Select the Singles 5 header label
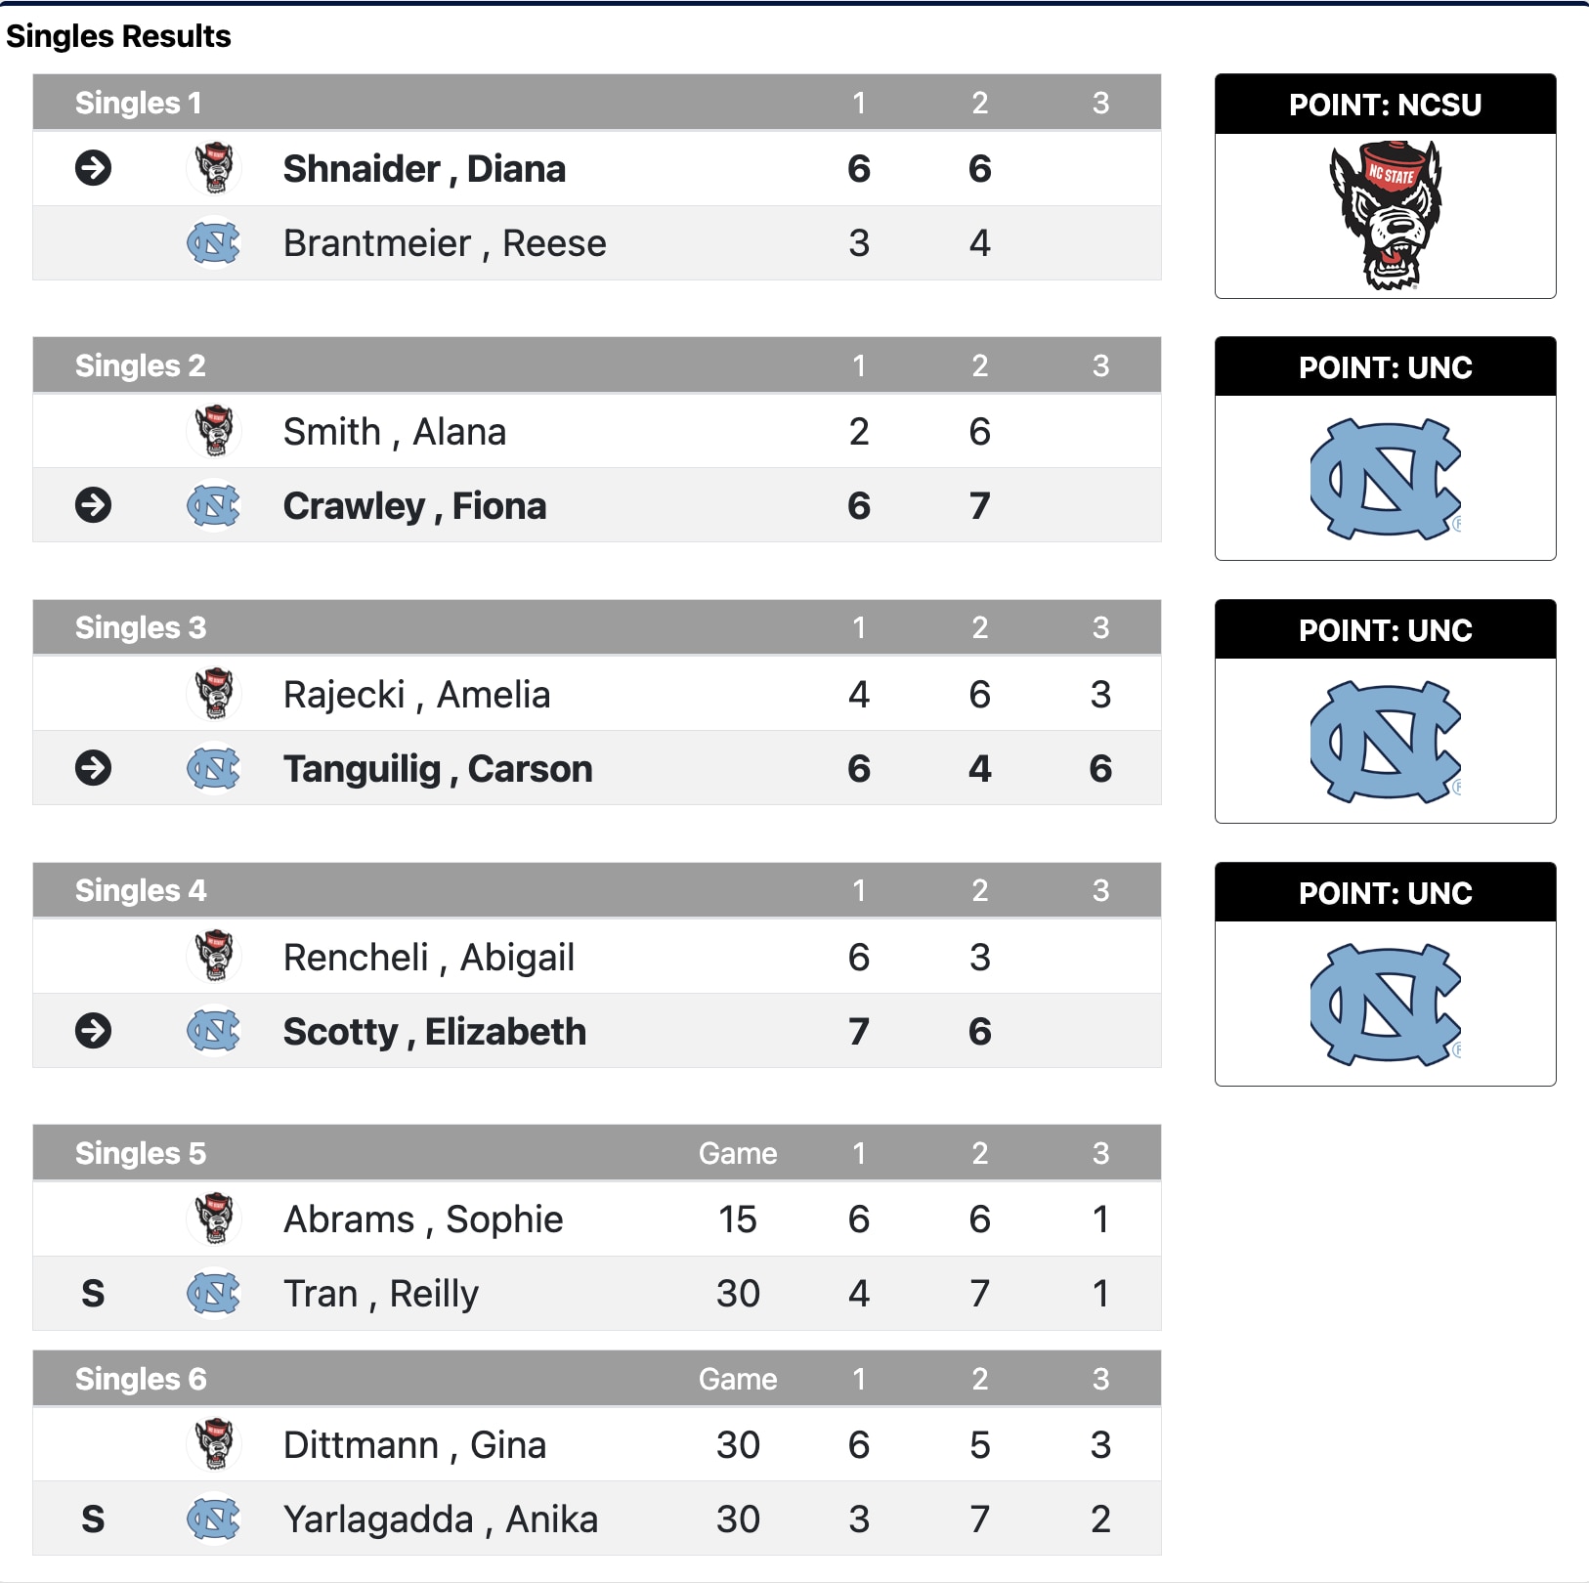The image size is (1589, 1583). pyautogui.click(x=141, y=1153)
